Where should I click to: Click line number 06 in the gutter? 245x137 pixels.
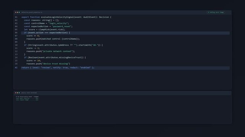click(16, 33)
